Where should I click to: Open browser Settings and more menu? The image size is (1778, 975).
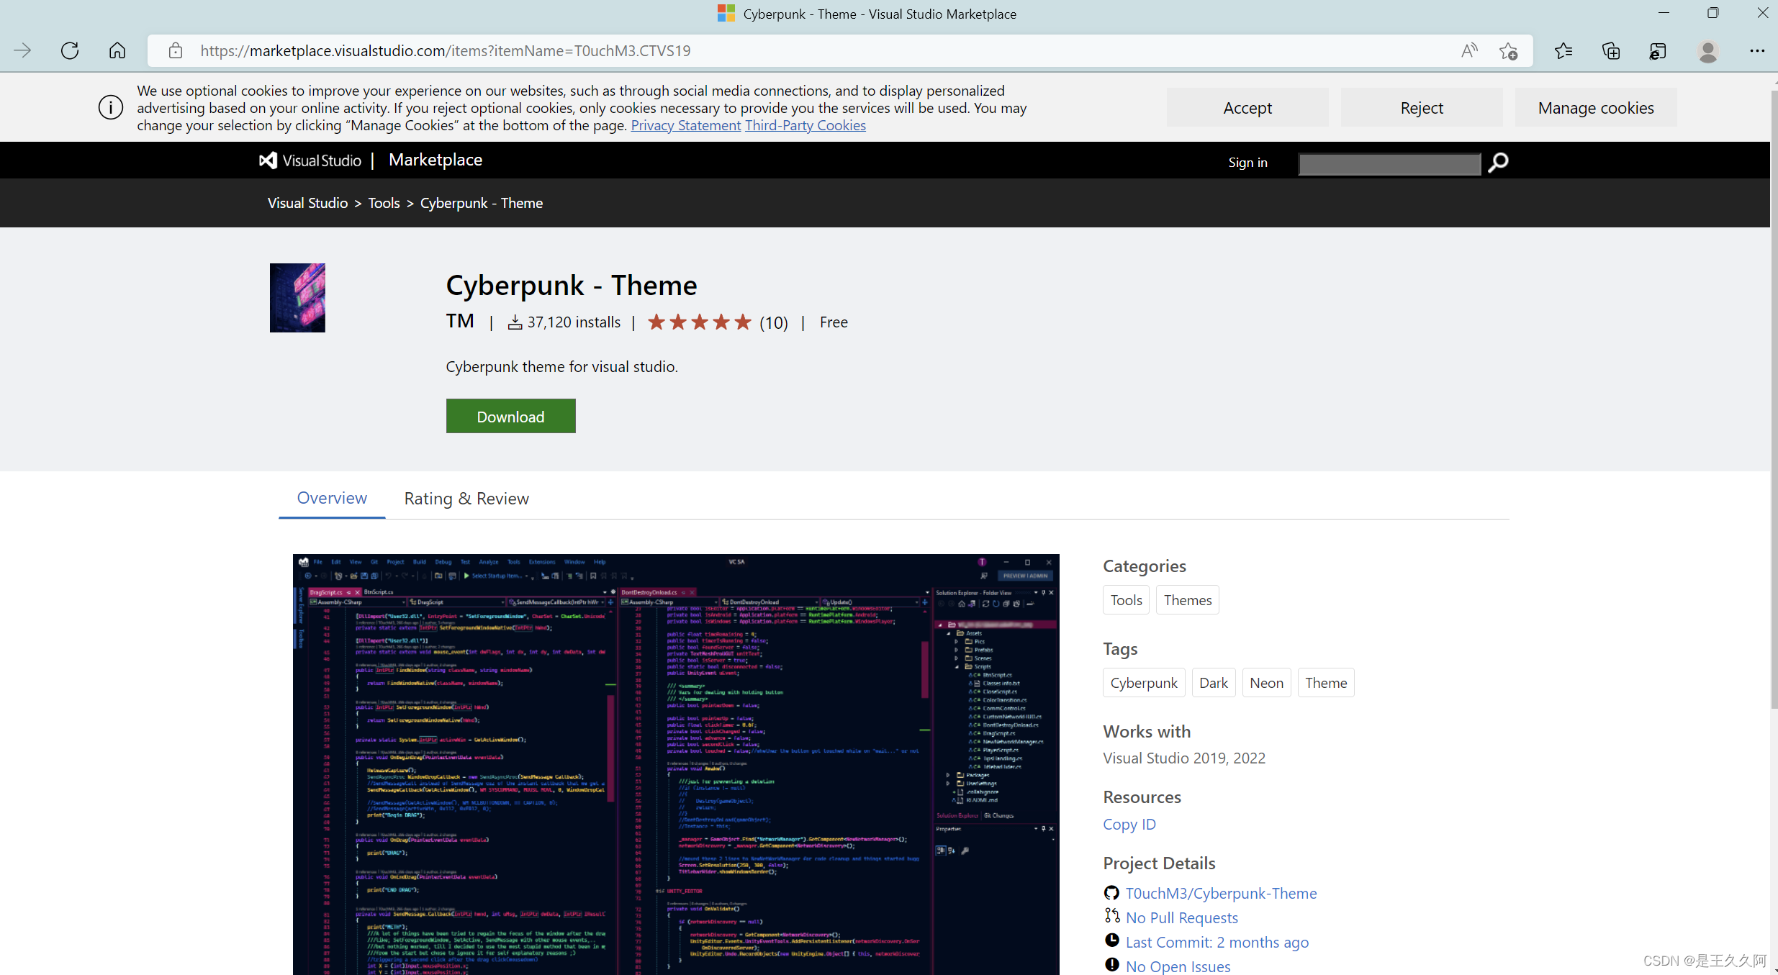[1756, 50]
